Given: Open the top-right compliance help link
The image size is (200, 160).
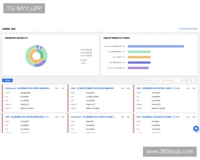Looking at the screenshot, I should 188,29.
